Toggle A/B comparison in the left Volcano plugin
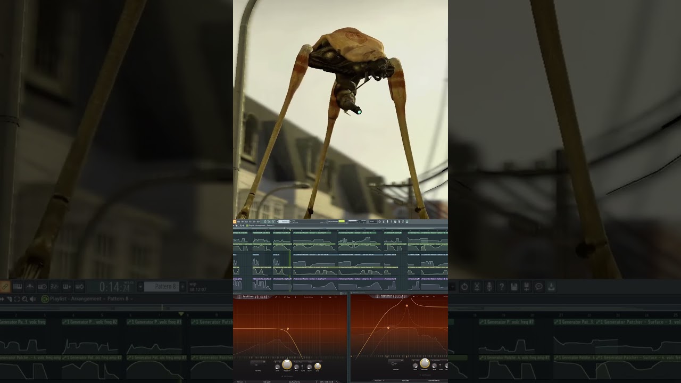 coord(285,297)
